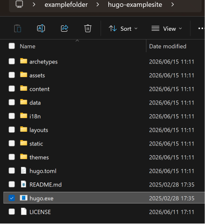Click the static folder icon
Image resolution: width=205 pixels, height=224 pixels.
(x=23, y=143)
